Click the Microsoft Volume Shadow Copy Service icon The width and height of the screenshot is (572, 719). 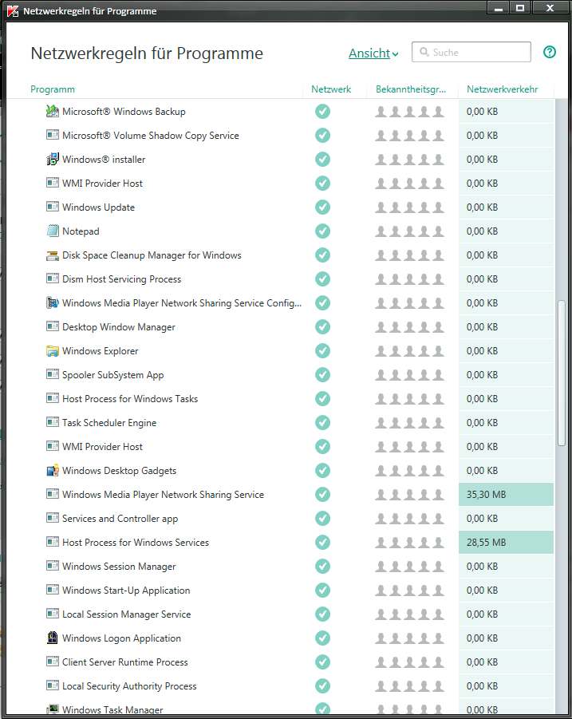[x=52, y=135]
